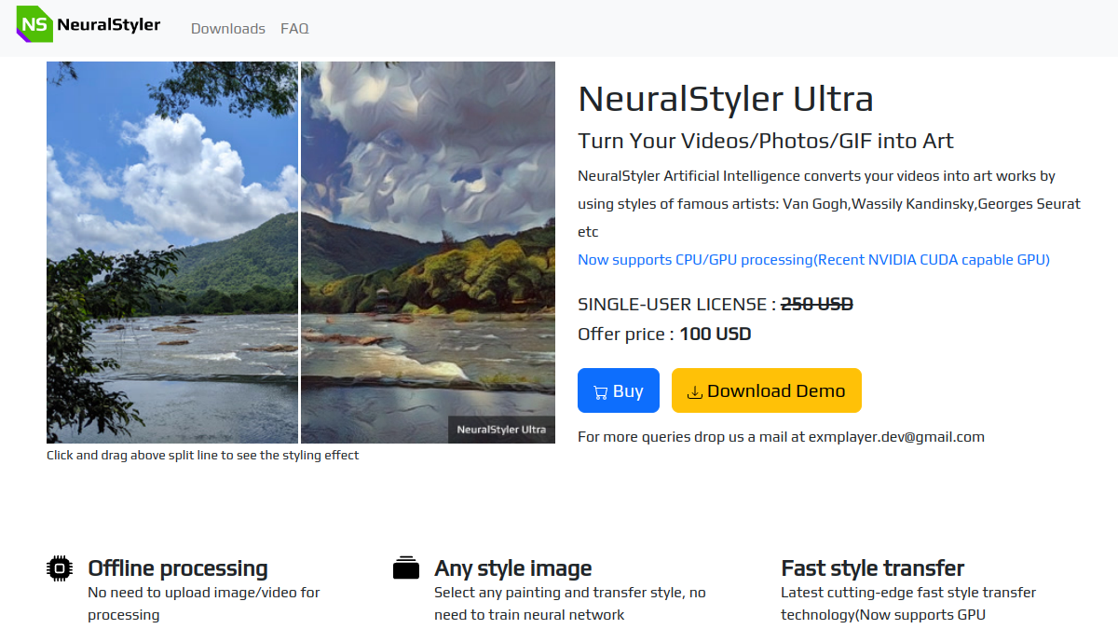Click the SINGLE-USER LICENSE label
Screen dimensions: 1118x629
coord(677,304)
